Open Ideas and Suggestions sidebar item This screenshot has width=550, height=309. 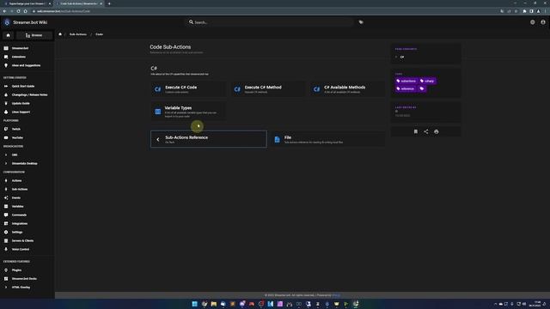(x=27, y=65)
